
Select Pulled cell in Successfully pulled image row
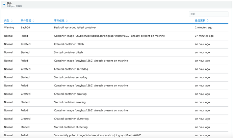click(x=24, y=135)
